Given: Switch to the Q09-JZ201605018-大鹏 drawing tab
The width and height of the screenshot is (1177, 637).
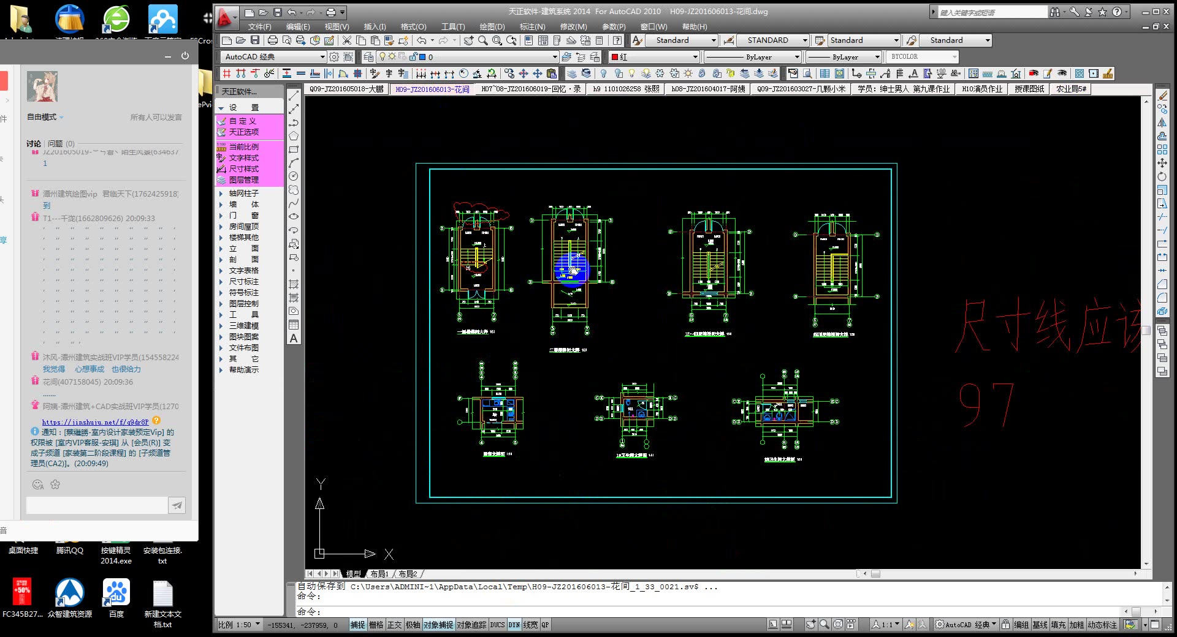Looking at the screenshot, I should coord(347,89).
